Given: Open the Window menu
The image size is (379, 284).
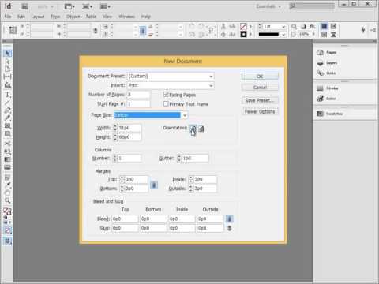Looking at the screenshot, I should (x=126, y=17).
